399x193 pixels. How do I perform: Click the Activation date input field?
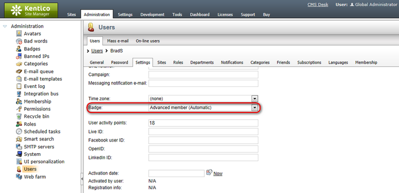pyautogui.click(x=177, y=173)
